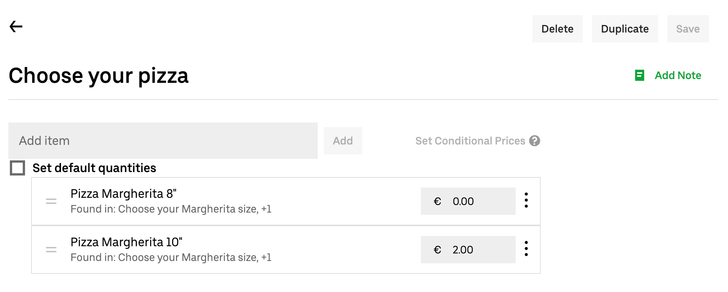This screenshot has width=728, height=292.
Task: Open three-dot menu for Pizza Margherita 10"
Action: coord(526,249)
